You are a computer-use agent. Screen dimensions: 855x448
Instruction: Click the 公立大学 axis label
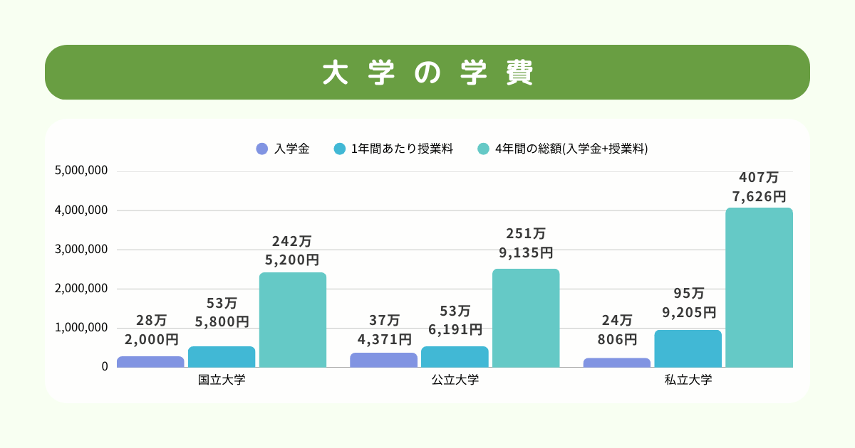(x=455, y=380)
